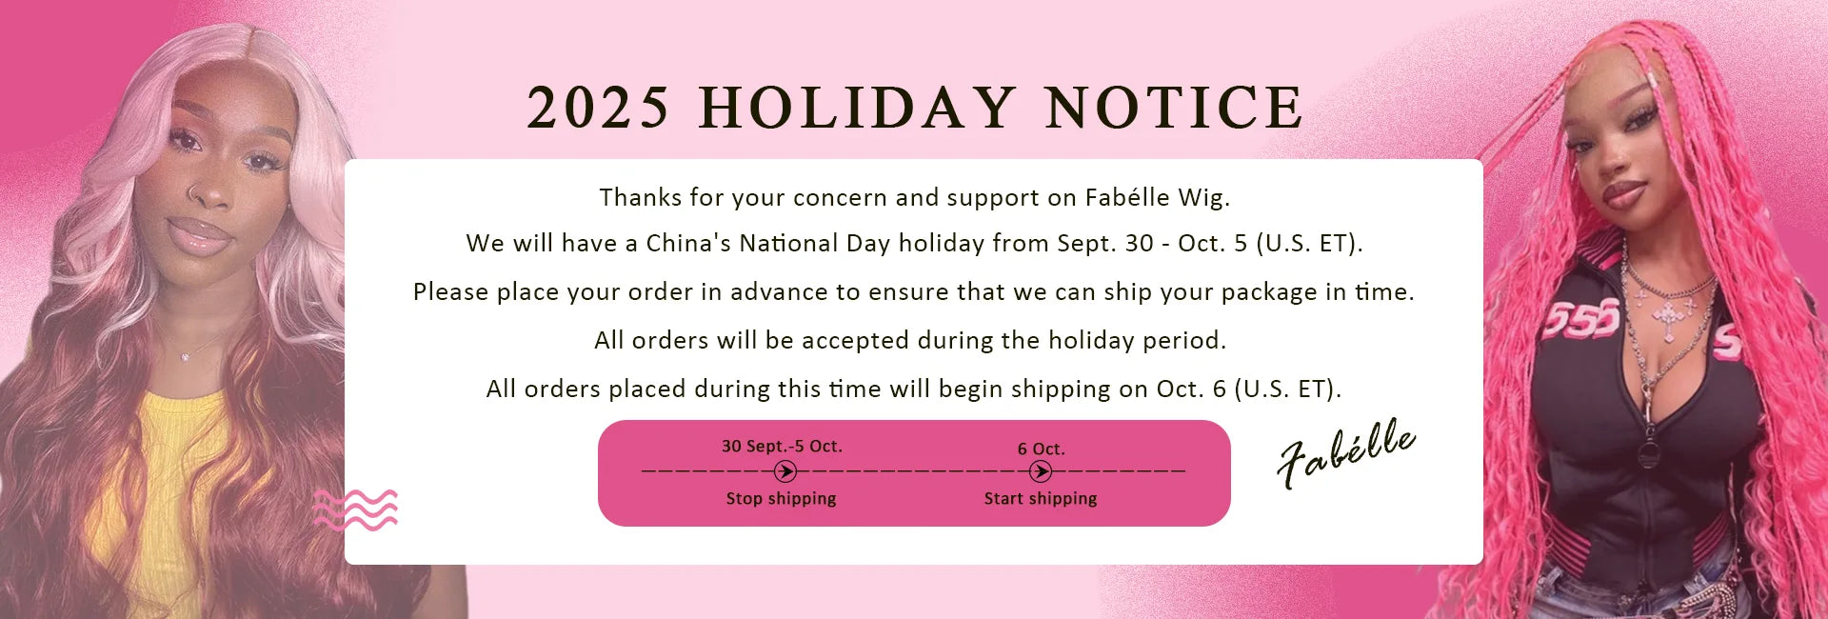Select "All orders will be accepted" text

[x=910, y=340]
